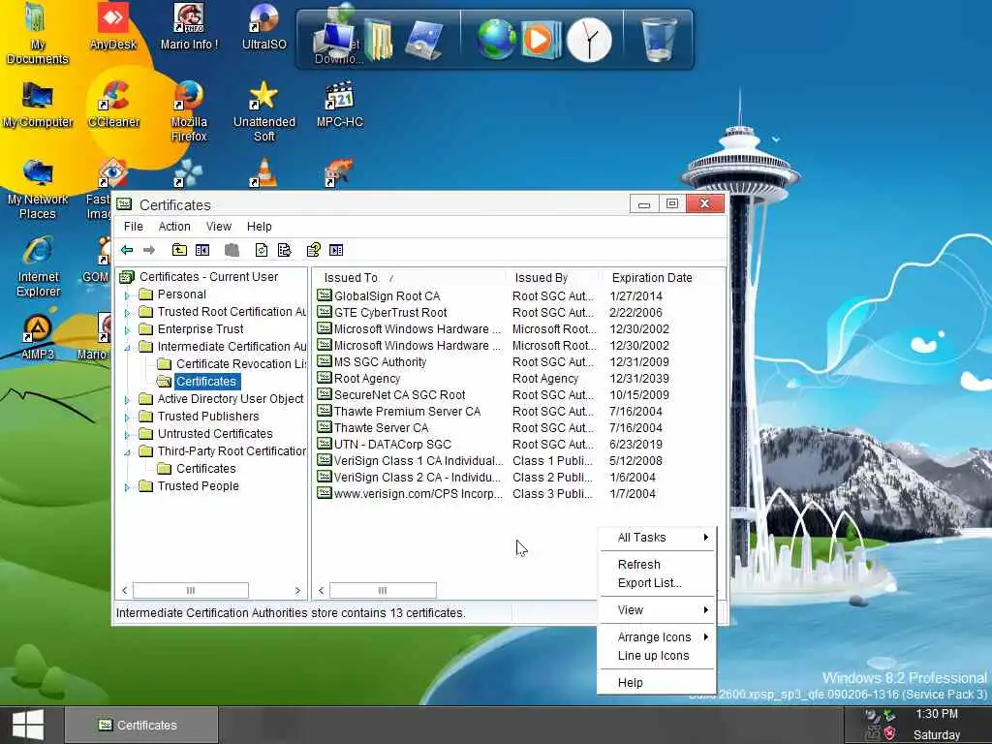Select Certificate Revocation List folder
The width and height of the screenshot is (992, 744).
(232, 364)
